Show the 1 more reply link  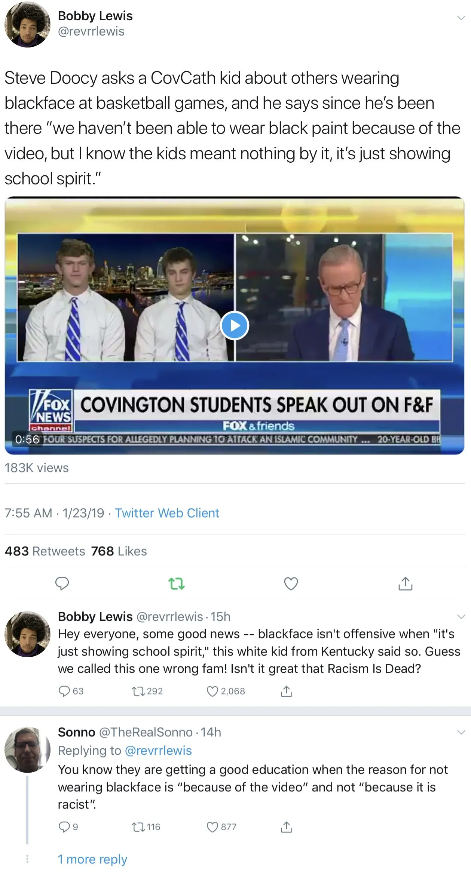pyautogui.click(x=92, y=859)
